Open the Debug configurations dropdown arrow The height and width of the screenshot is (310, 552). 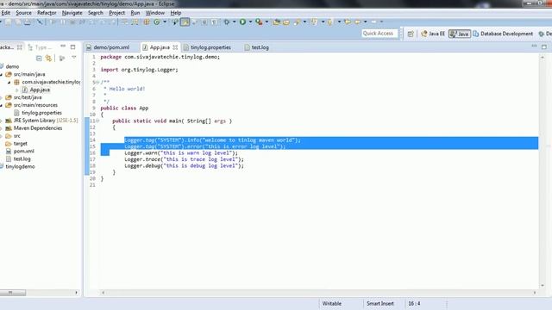pos(234,22)
